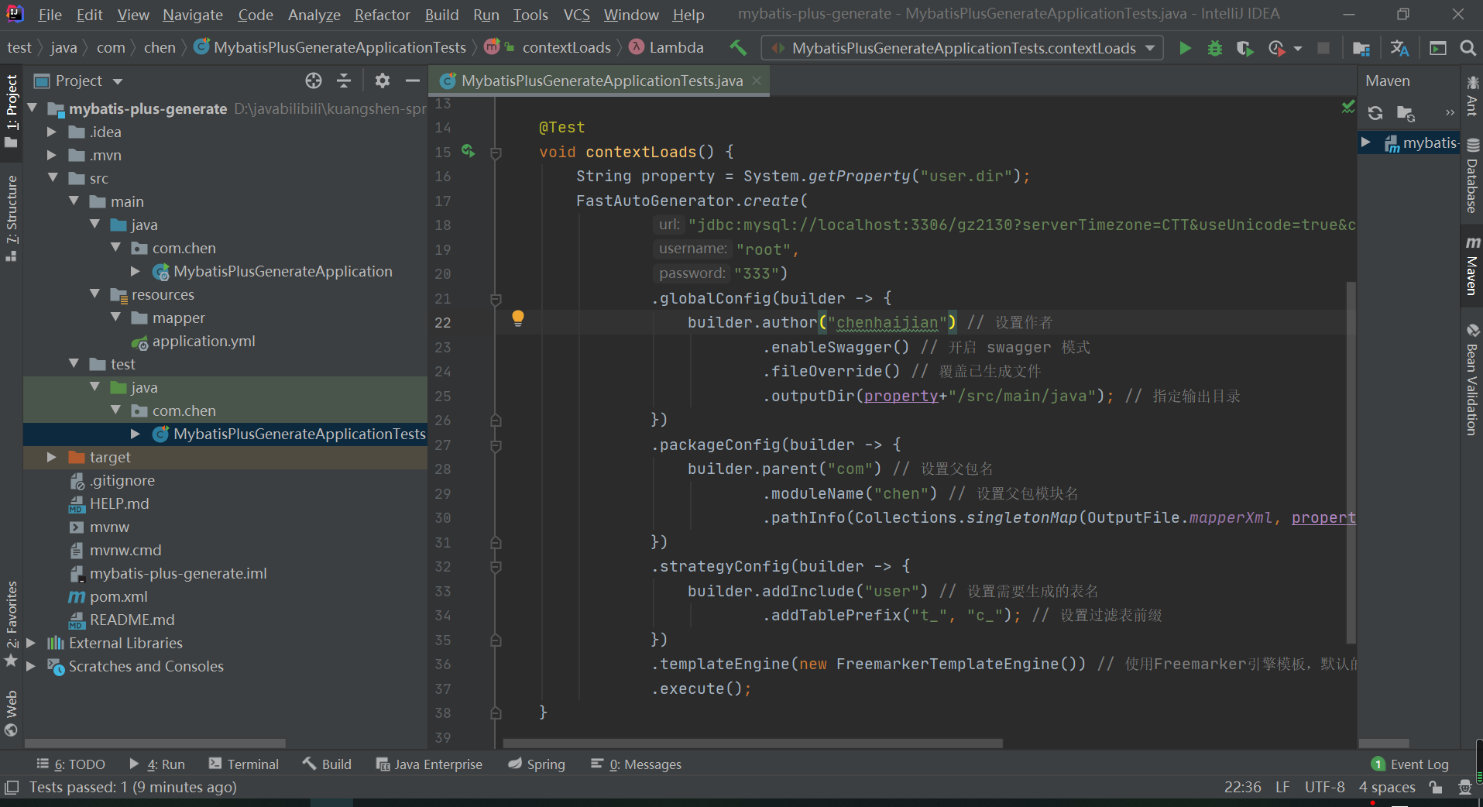Image resolution: width=1483 pixels, height=807 pixels.
Task: Toggle read-only lock icon in status bar
Action: click(1436, 787)
